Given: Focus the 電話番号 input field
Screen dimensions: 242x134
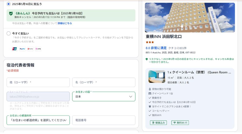Looking at the screenshot, I should tap(104, 120).
